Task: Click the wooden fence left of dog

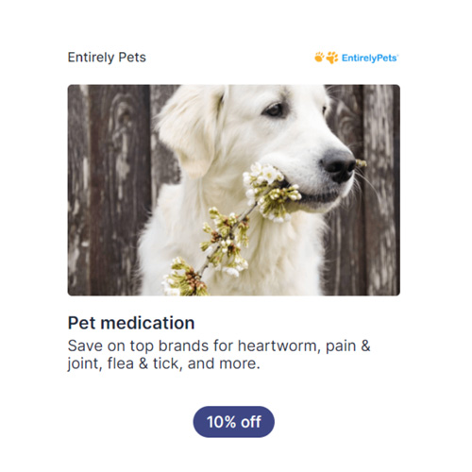Action: 109,190
